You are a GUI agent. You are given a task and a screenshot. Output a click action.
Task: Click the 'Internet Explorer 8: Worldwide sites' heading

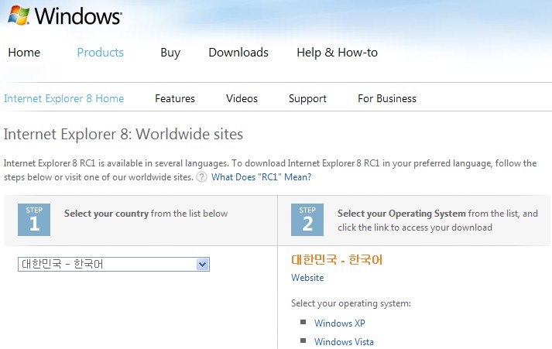[x=123, y=134]
